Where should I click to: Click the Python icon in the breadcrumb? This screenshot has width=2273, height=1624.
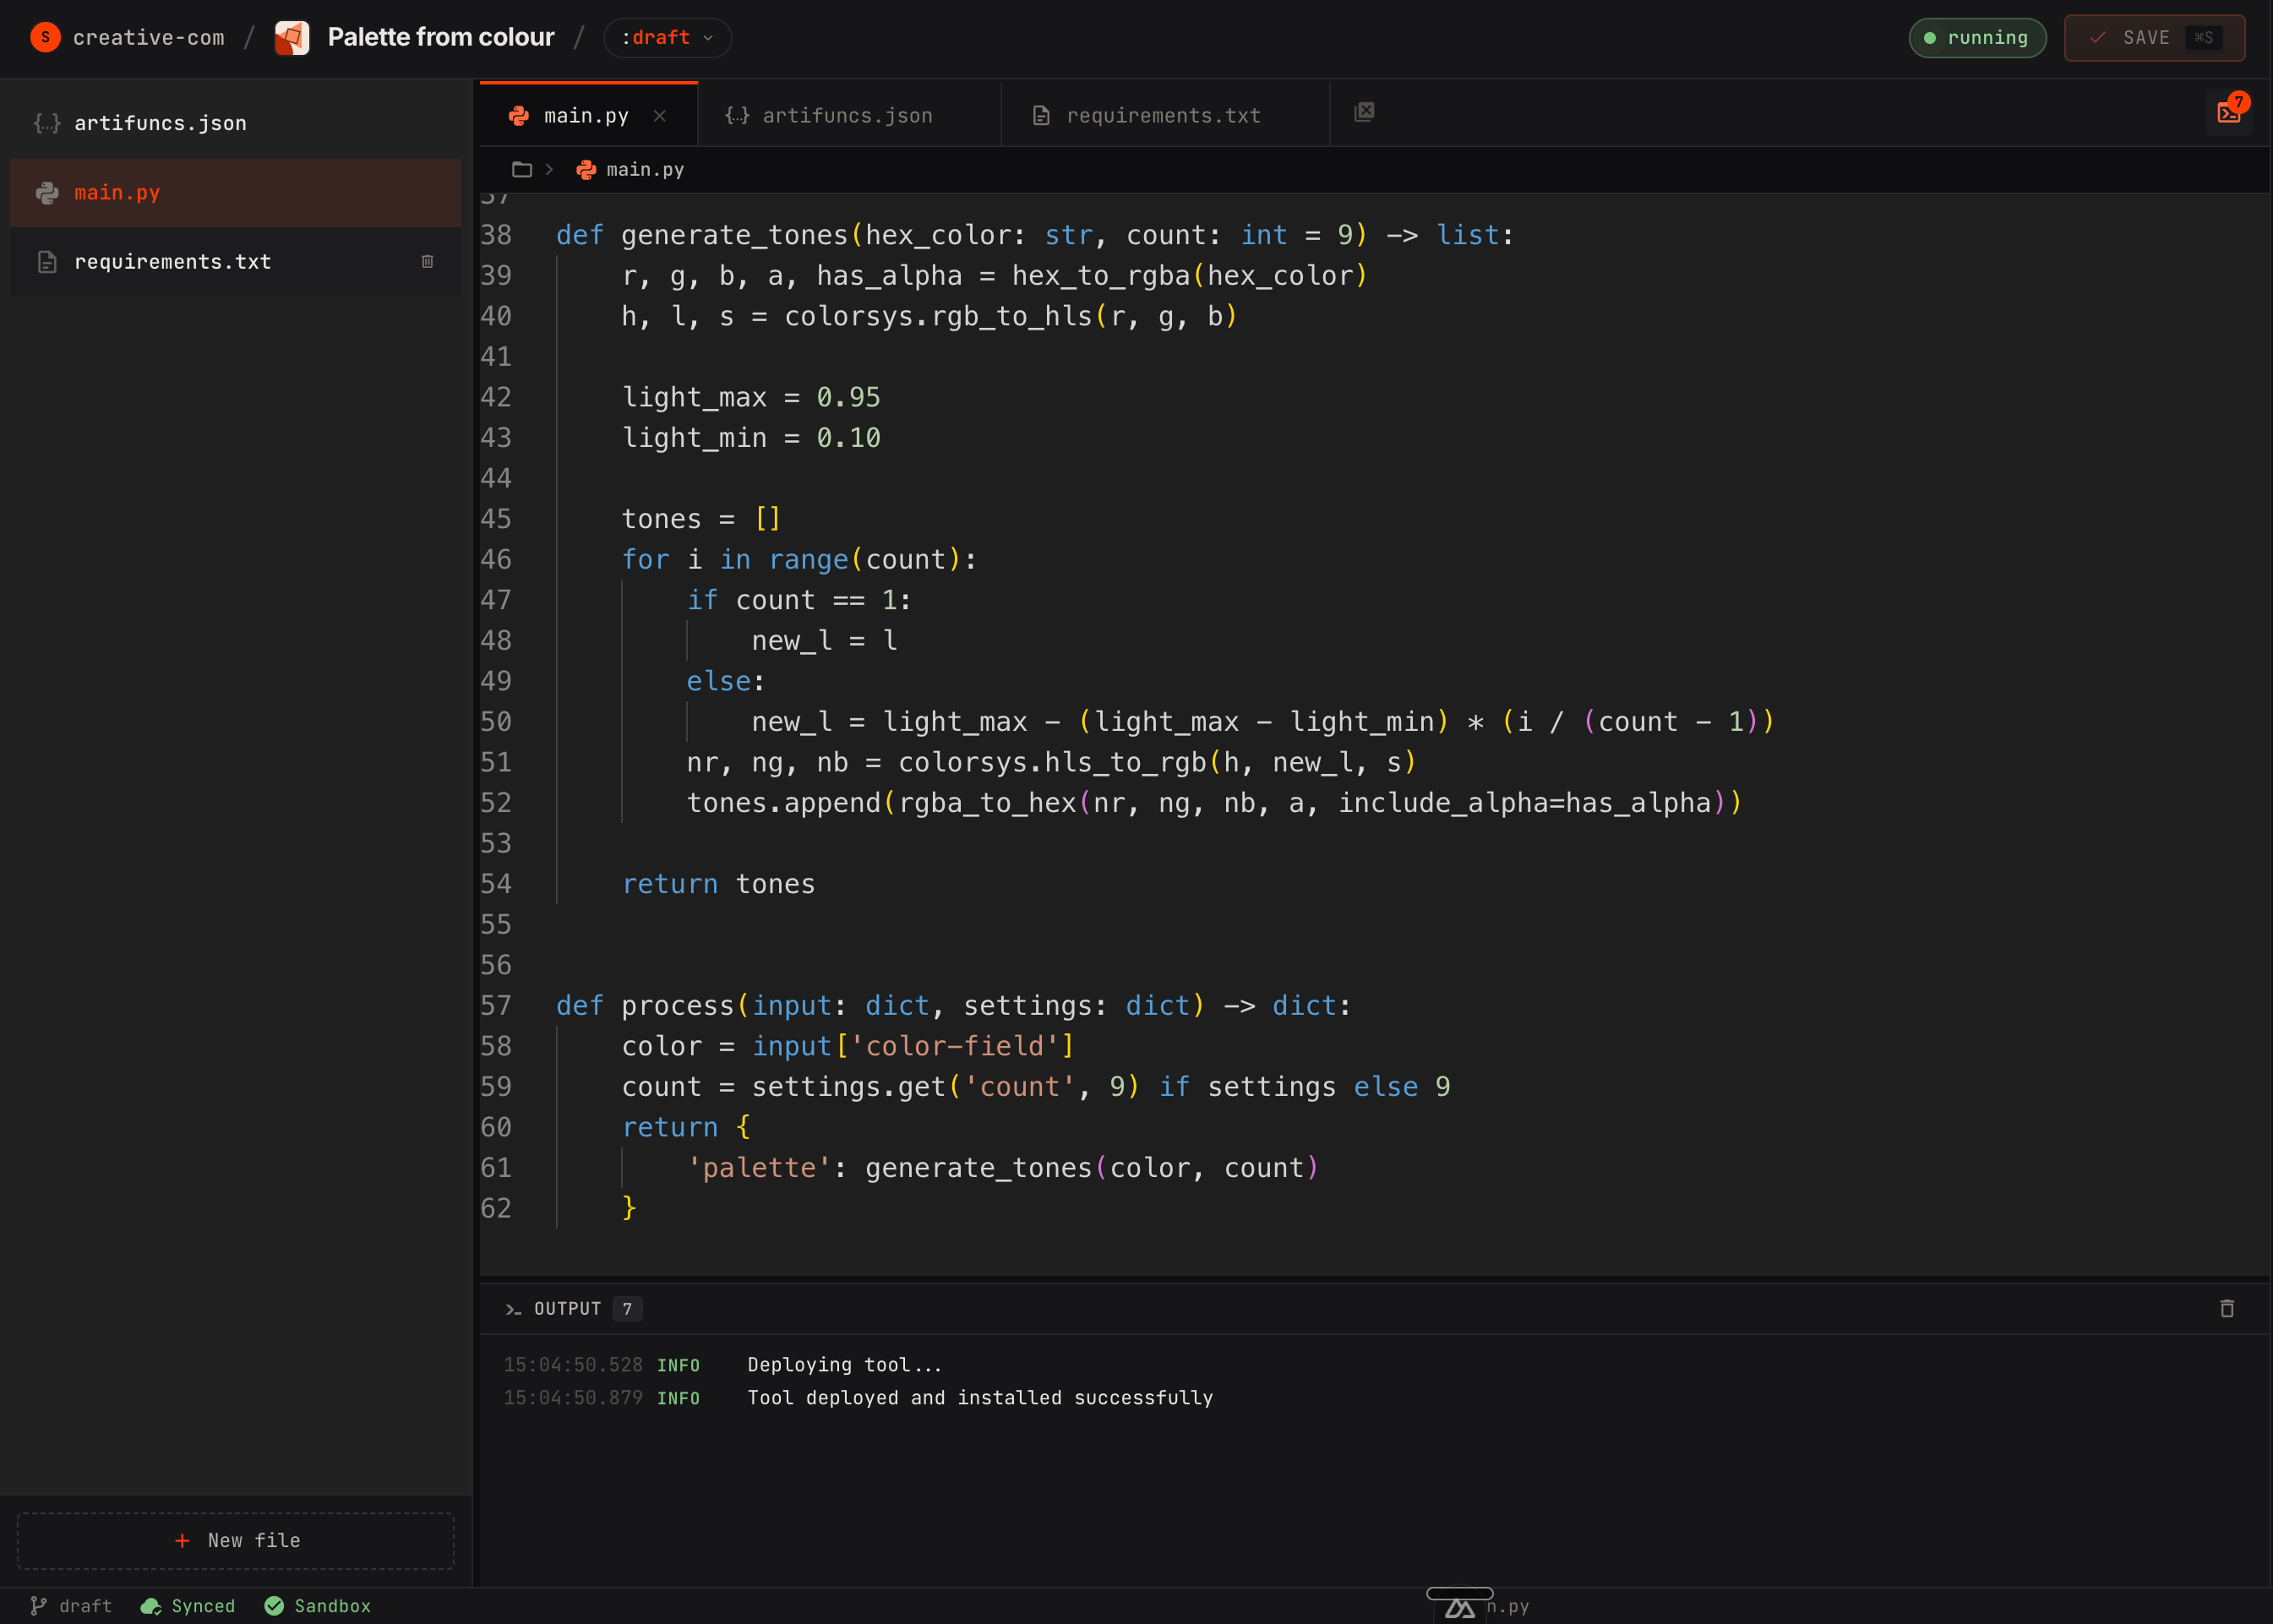coord(586,170)
